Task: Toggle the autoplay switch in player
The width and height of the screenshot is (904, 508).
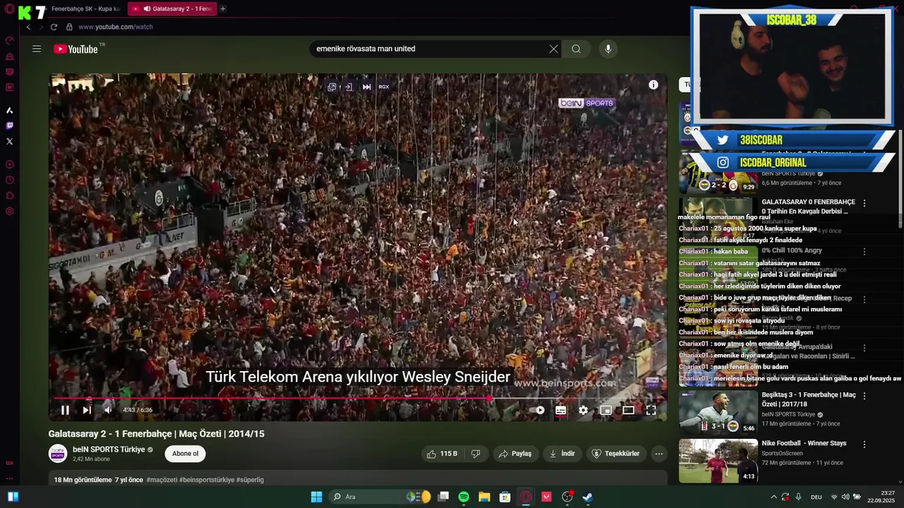Action: coord(537,410)
